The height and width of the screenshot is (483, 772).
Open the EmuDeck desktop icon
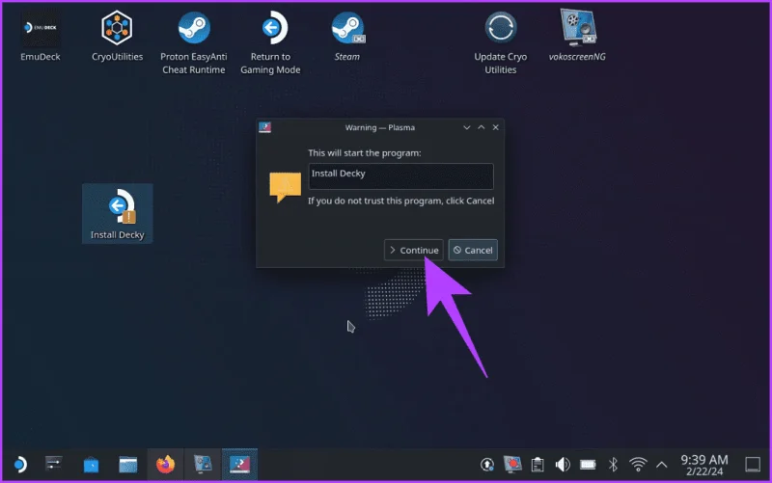click(x=41, y=36)
